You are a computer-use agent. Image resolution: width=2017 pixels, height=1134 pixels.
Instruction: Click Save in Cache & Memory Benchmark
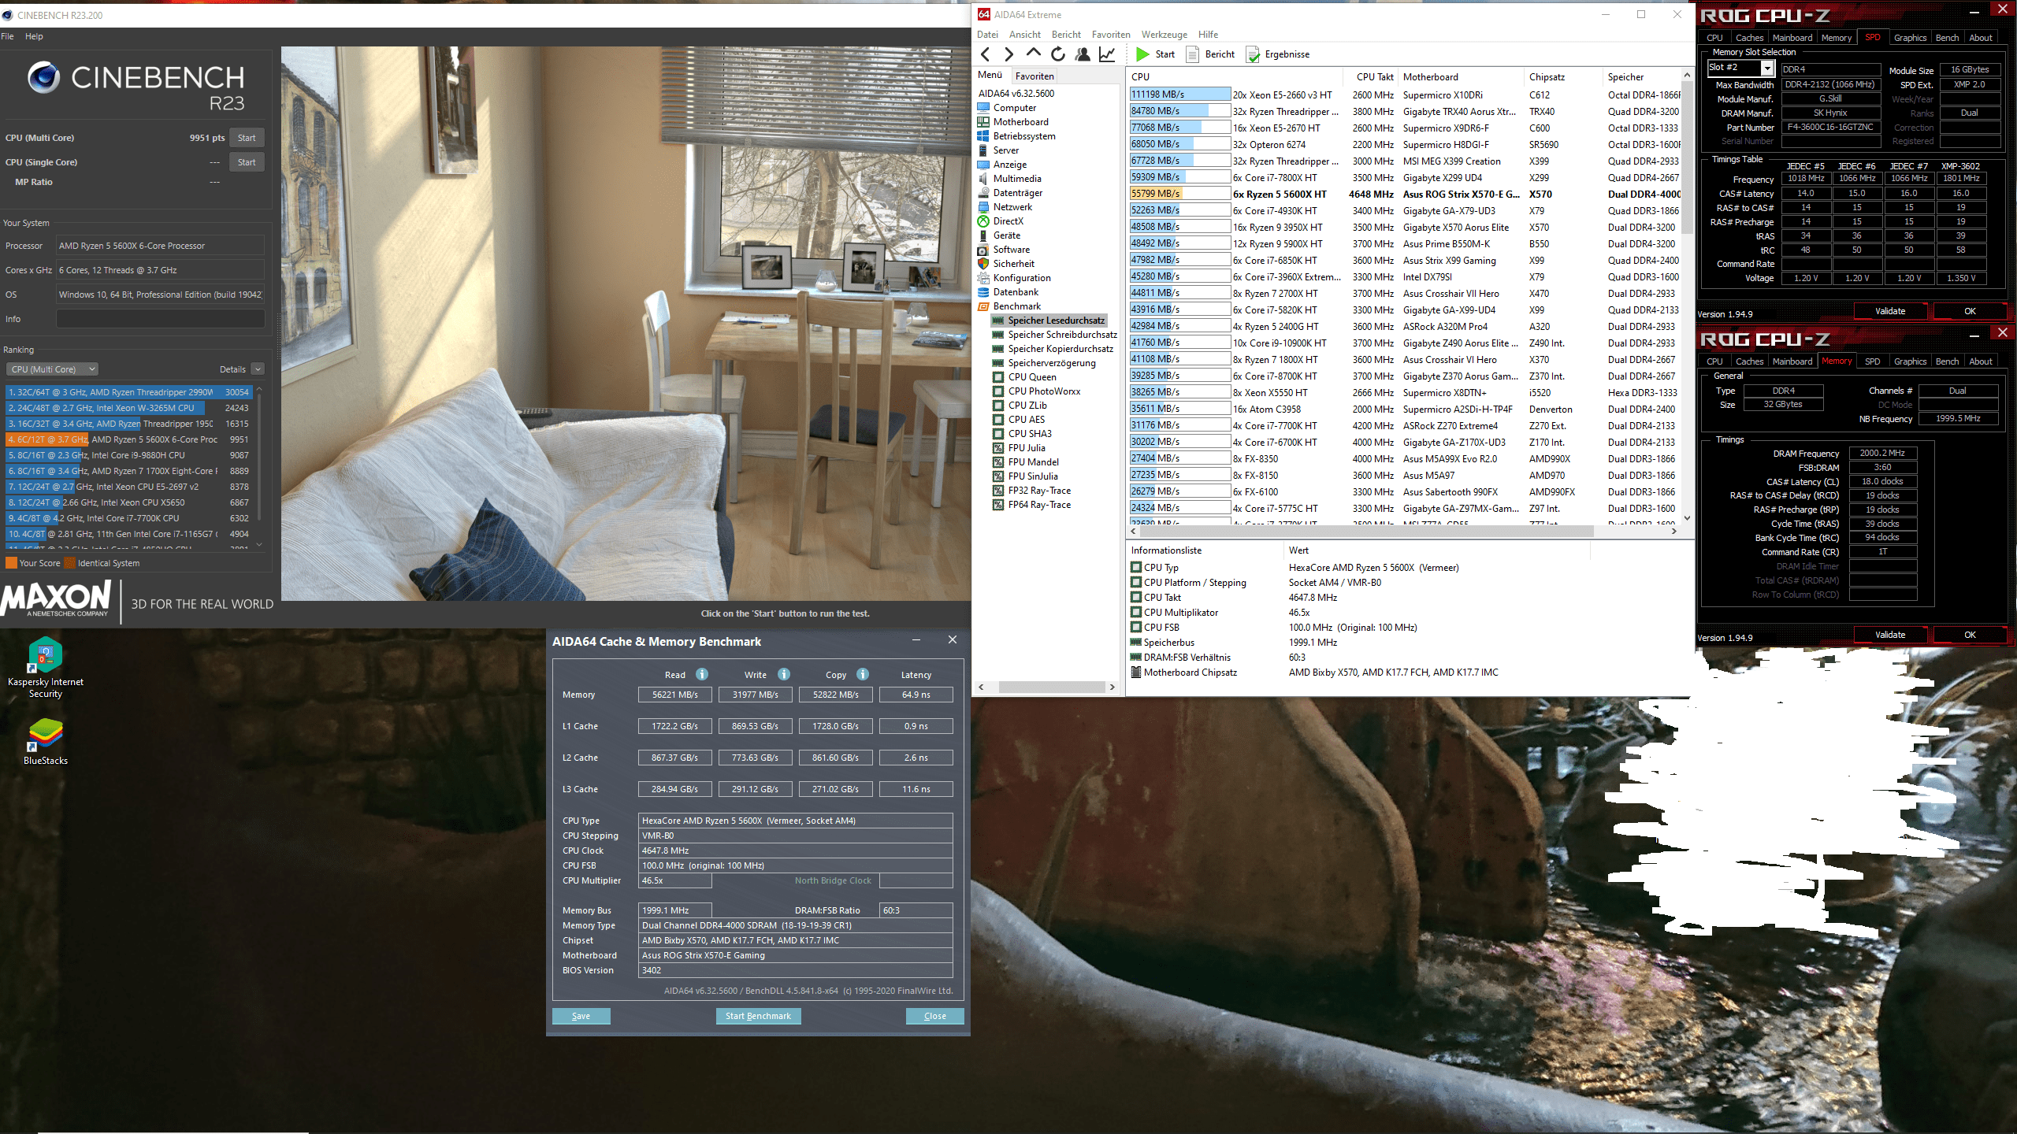pos(581,1016)
